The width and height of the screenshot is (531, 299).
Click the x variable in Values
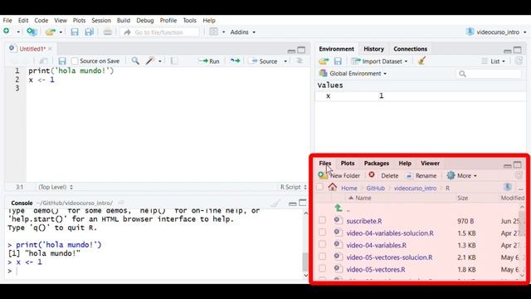click(x=328, y=96)
